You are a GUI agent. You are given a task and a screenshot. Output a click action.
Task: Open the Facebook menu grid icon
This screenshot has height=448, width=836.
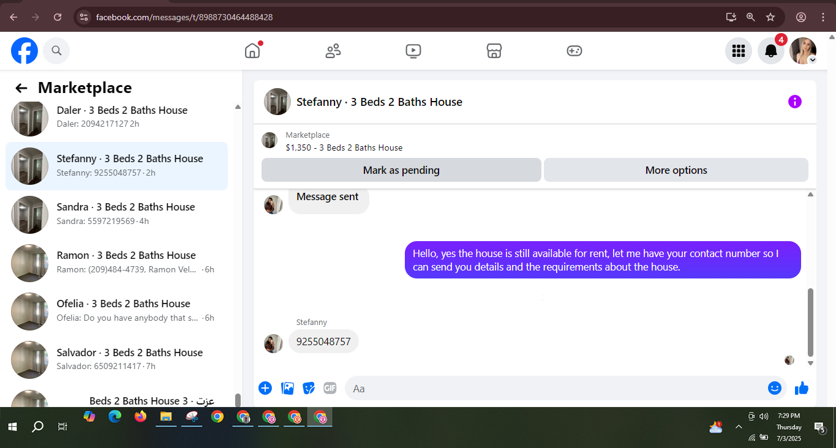click(739, 51)
